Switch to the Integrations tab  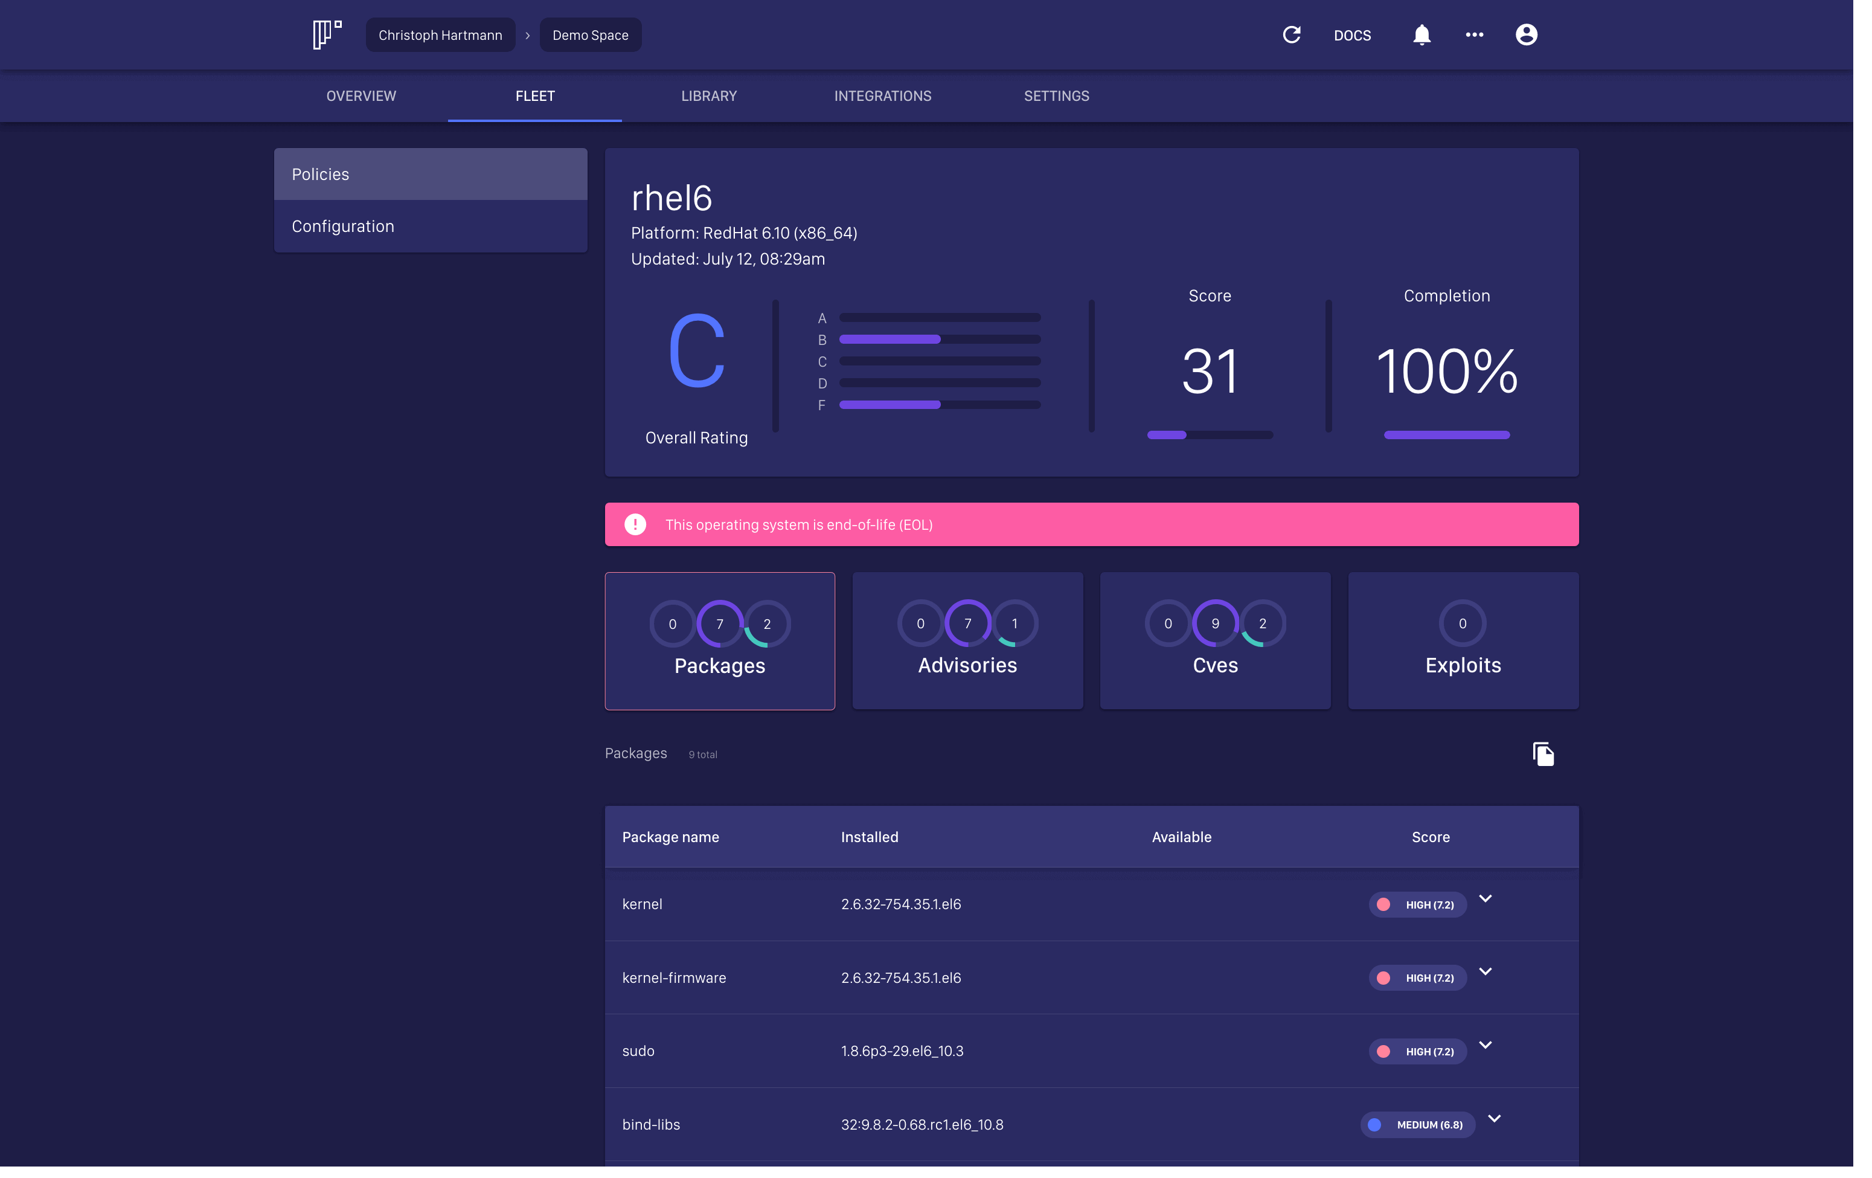coord(882,95)
